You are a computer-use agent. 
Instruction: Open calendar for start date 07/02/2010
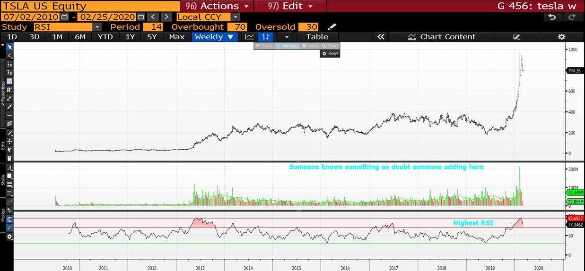click(x=65, y=17)
